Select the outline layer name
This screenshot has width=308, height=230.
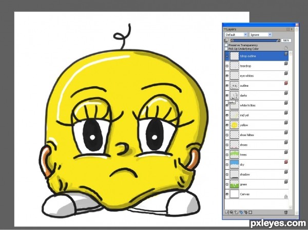click(244, 86)
